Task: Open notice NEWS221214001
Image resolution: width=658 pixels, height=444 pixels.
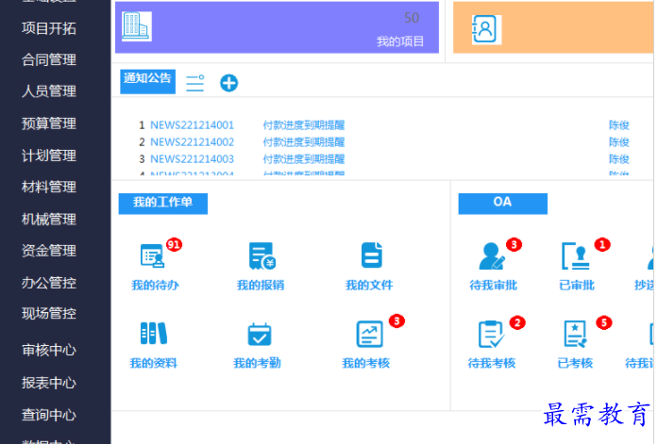Action: coord(193,124)
